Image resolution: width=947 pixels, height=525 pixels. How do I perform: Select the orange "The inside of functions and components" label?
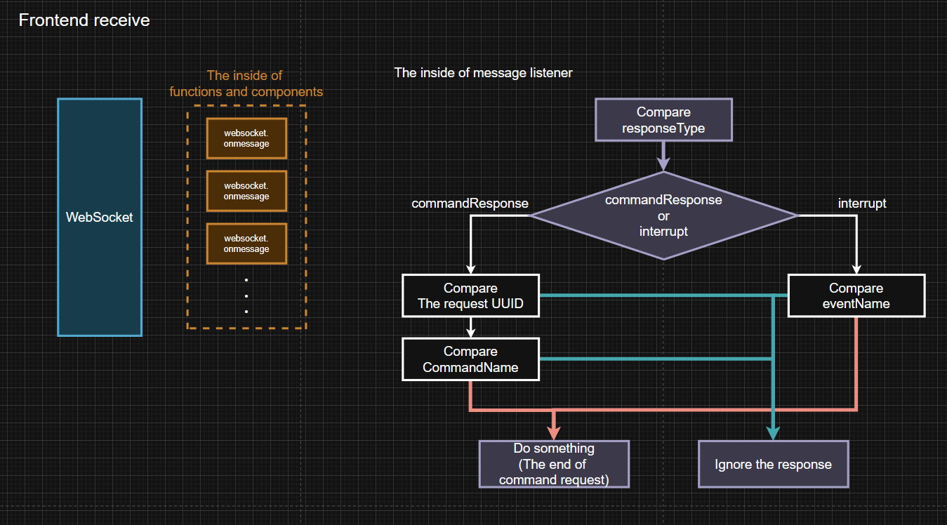pyautogui.click(x=246, y=84)
